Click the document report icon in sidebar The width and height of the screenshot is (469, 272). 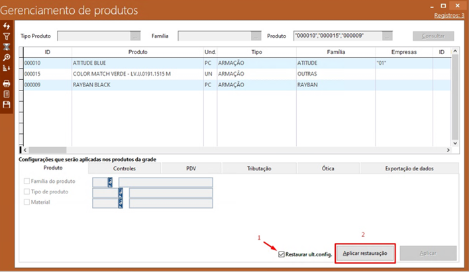(7, 94)
